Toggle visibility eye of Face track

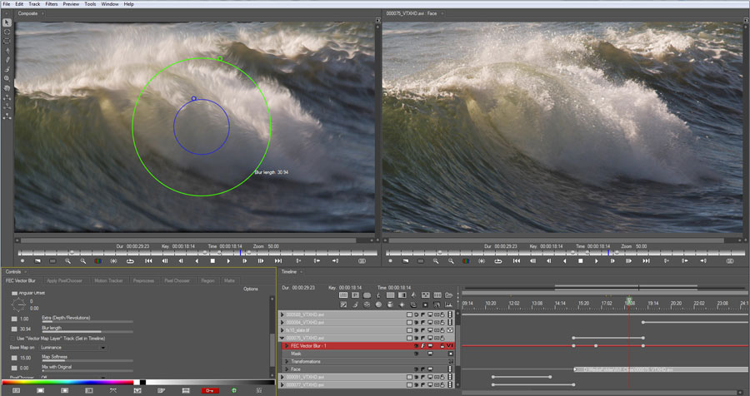(416, 369)
